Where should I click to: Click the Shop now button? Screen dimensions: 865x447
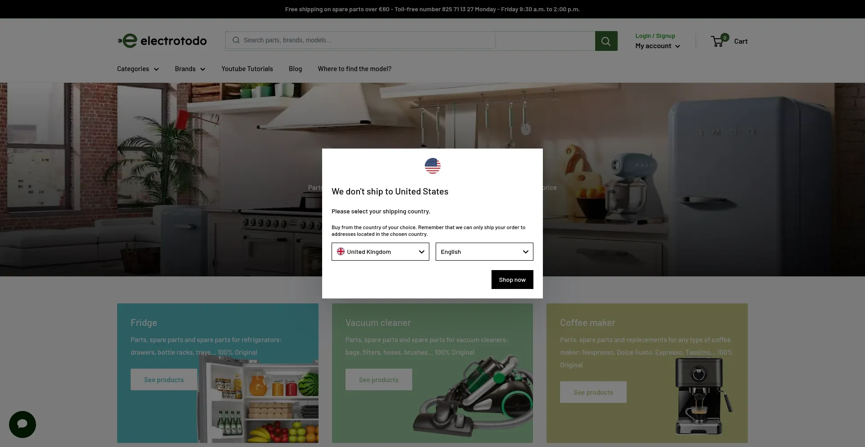click(512, 280)
